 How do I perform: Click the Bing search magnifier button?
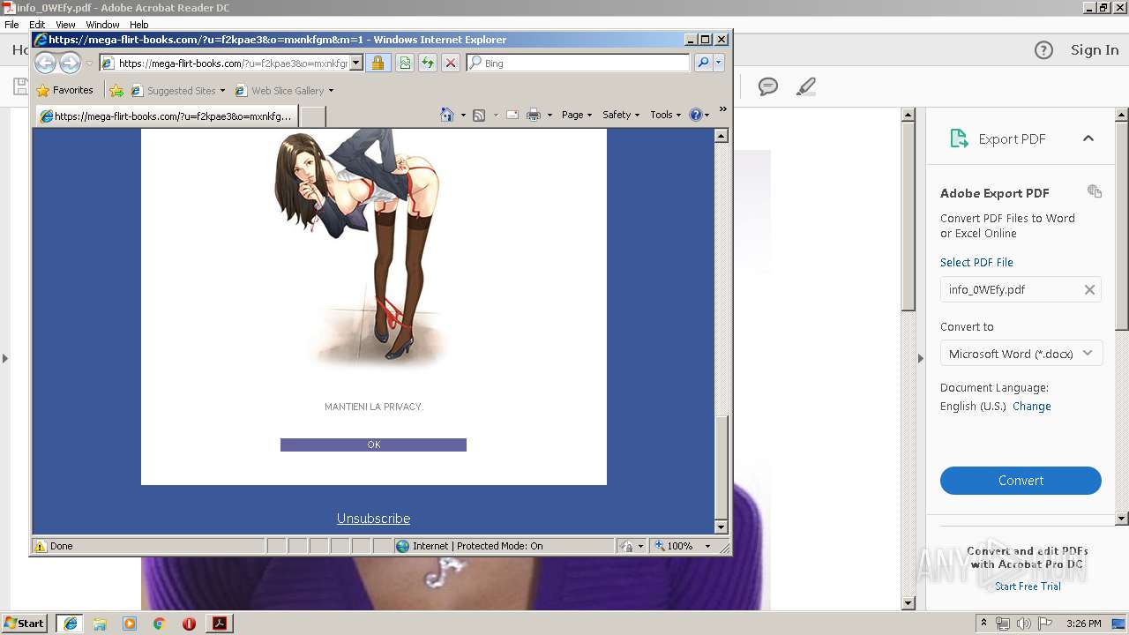703,63
